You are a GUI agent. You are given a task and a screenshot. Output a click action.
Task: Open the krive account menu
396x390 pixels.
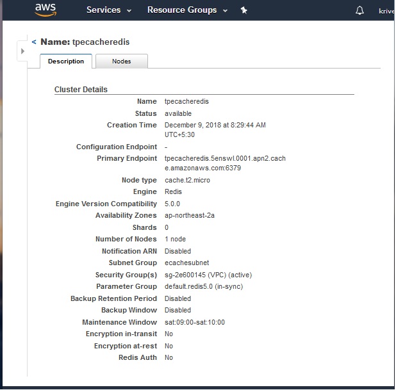tap(386, 11)
